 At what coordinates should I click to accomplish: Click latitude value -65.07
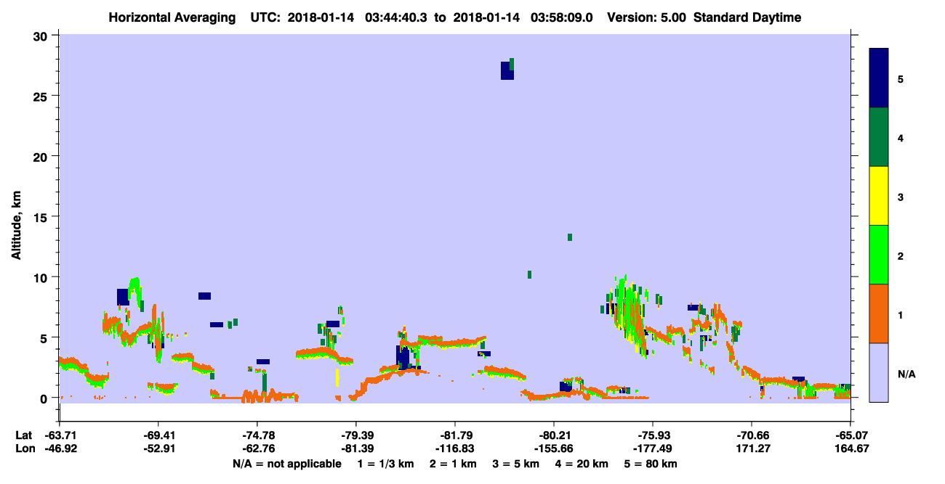[x=850, y=435]
